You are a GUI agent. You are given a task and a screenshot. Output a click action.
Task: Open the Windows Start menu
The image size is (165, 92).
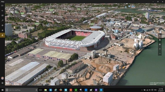click(2, 90)
